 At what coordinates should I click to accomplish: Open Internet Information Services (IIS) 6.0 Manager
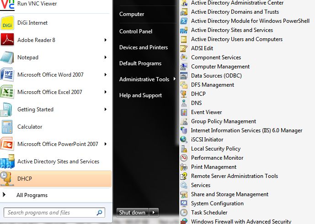[x=246, y=130]
